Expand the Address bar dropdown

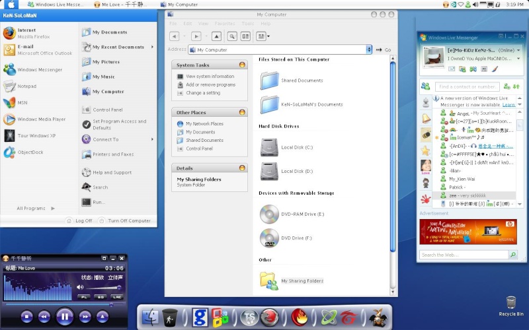[x=369, y=49]
